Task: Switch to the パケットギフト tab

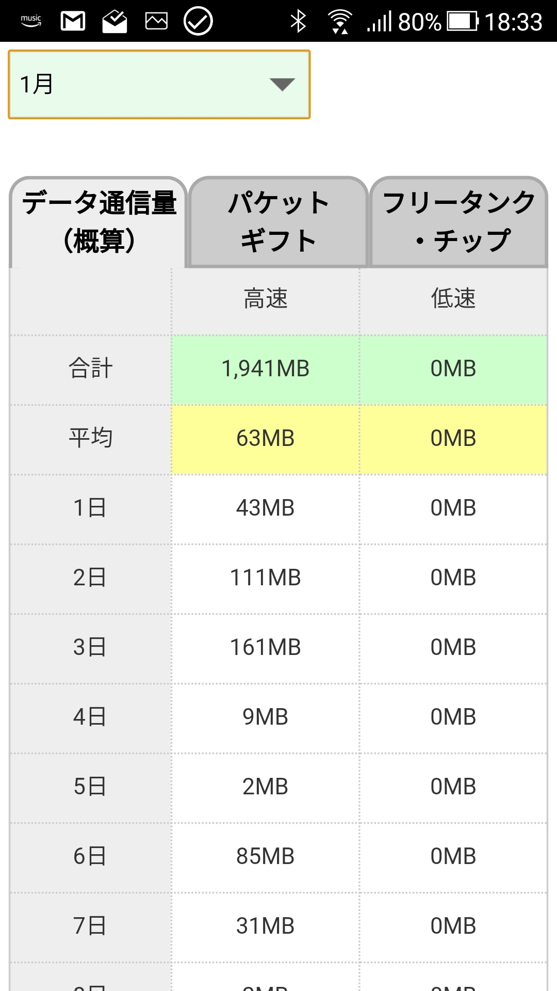Action: pos(278,222)
